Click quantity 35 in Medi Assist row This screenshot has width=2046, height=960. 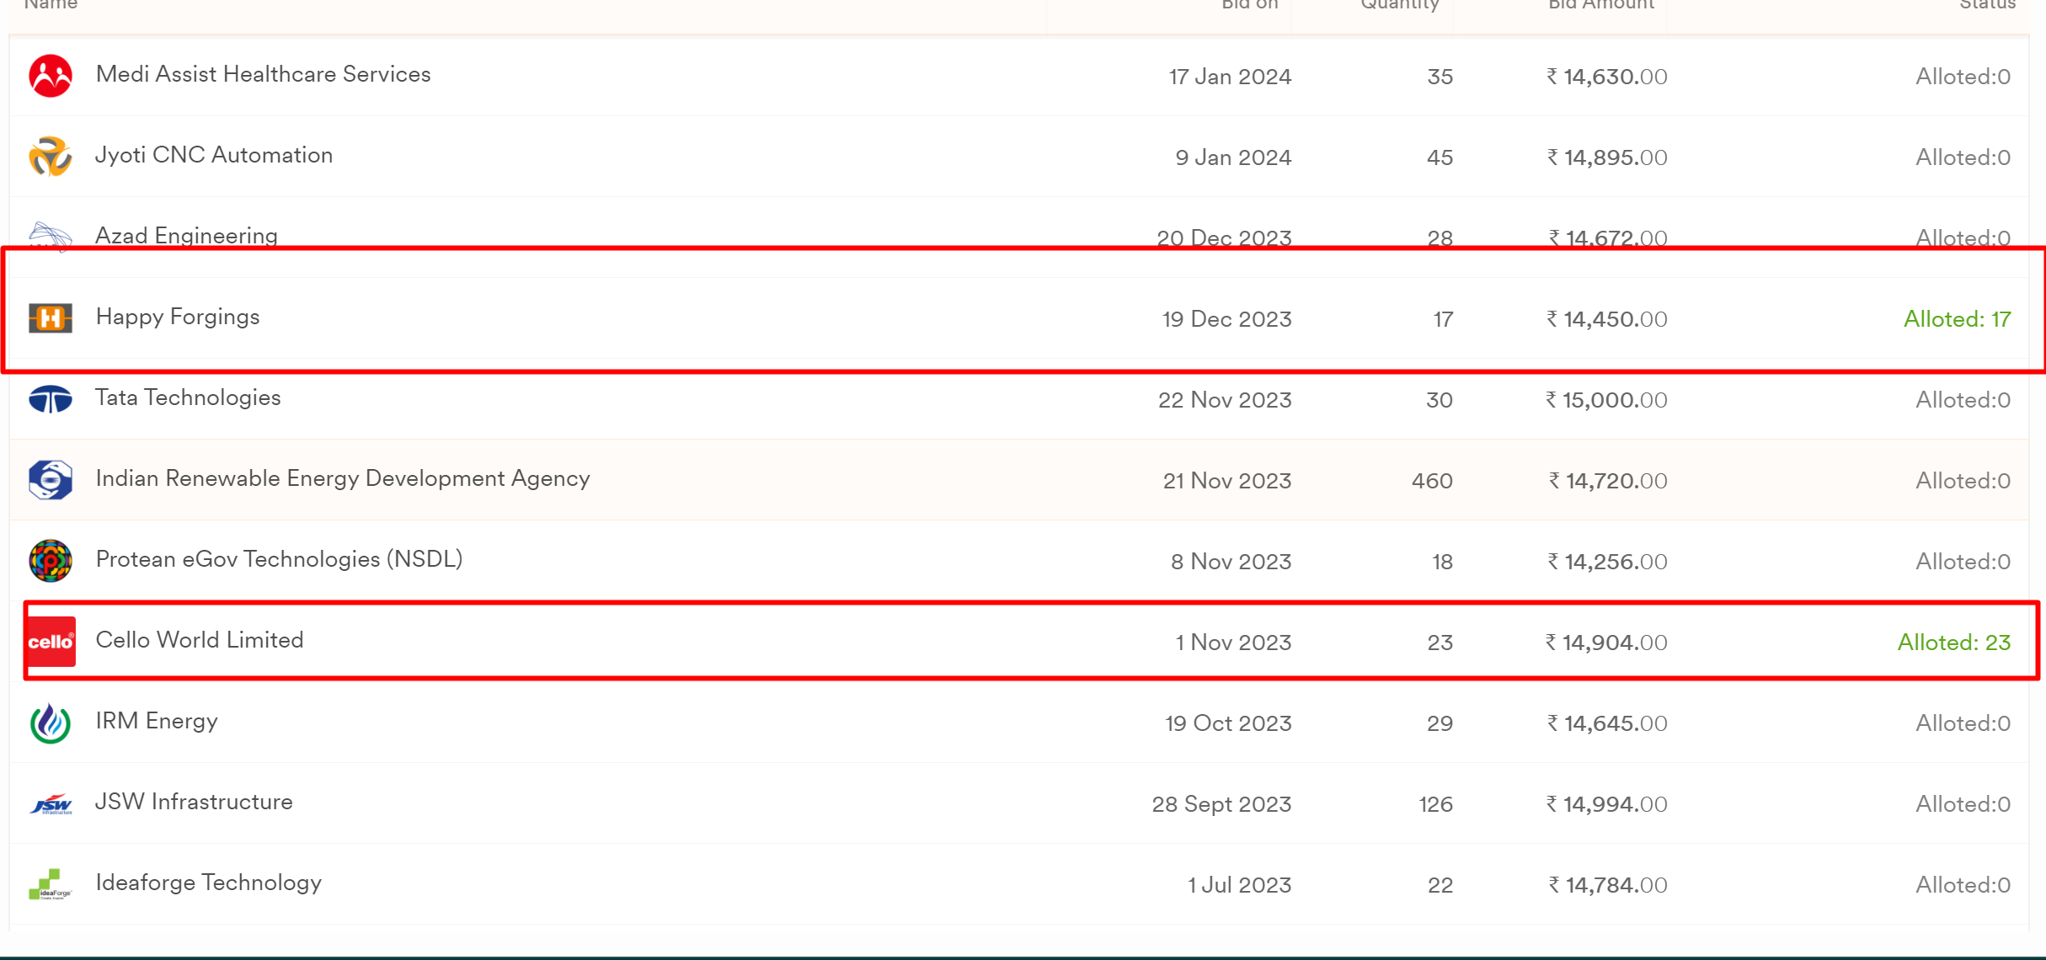1440,77
